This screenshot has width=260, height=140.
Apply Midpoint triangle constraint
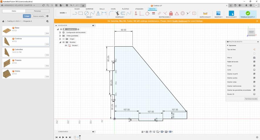(x=177, y=13)
